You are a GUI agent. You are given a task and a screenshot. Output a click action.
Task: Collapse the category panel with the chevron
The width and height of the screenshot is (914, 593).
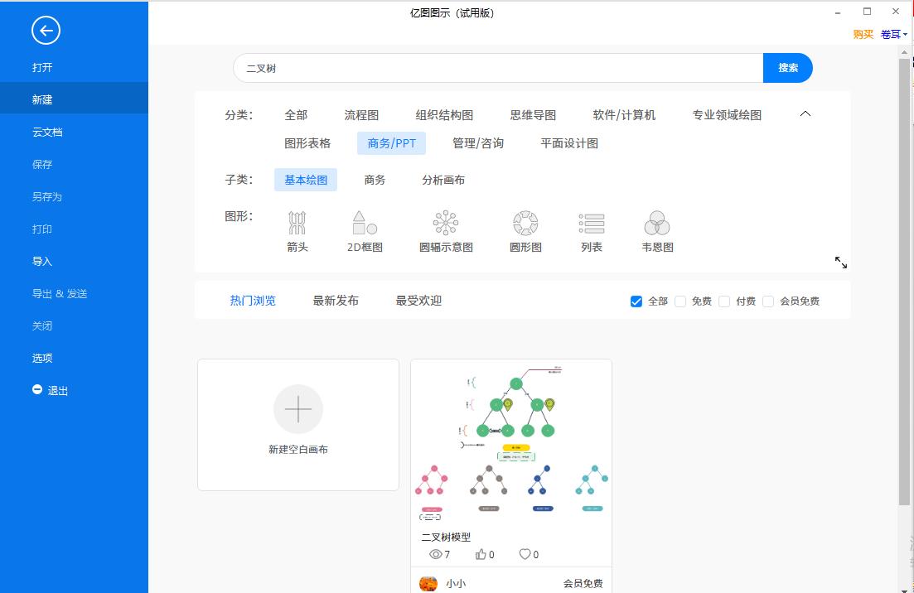(805, 114)
